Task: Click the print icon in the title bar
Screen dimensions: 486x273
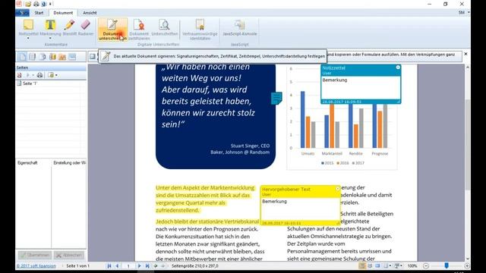Action: (x=36, y=4)
